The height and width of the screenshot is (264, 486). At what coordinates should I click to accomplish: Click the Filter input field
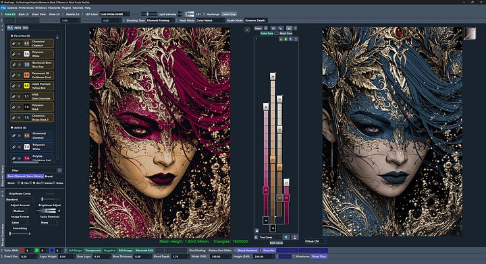[40, 170]
